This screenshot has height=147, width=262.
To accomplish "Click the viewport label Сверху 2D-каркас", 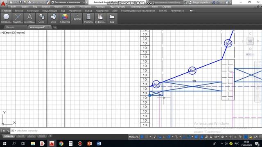I will point(13,33).
